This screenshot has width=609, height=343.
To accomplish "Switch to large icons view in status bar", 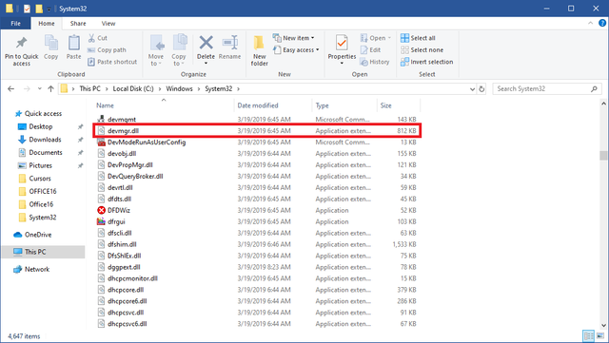I will (x=600, y=335).
